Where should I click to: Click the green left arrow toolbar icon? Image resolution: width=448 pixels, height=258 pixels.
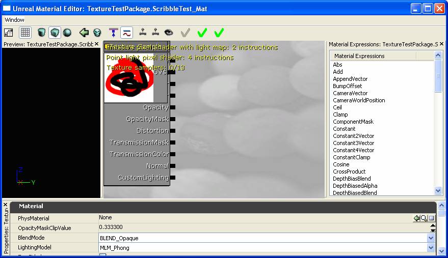pos(85,33)
